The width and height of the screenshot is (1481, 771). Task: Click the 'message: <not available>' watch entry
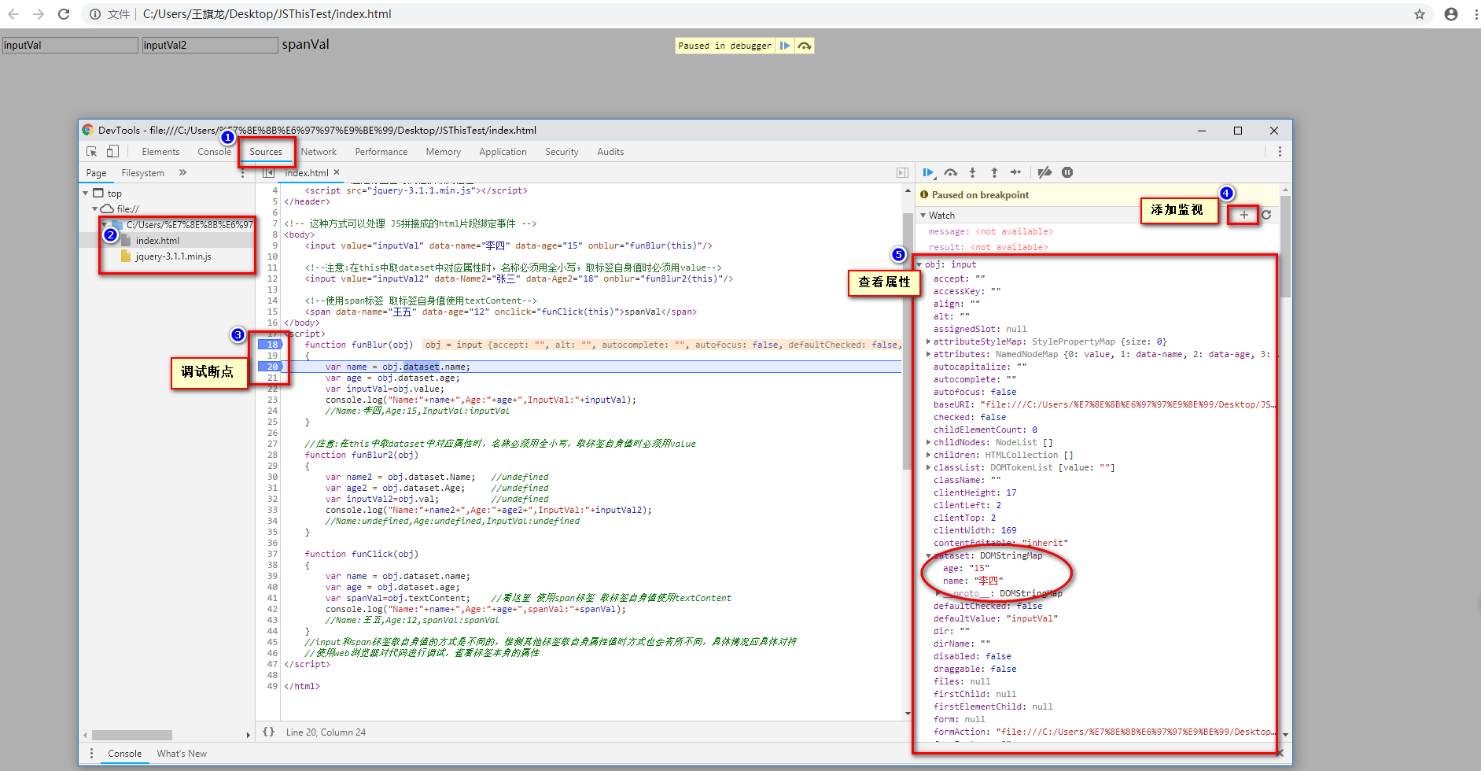[990, 231]
